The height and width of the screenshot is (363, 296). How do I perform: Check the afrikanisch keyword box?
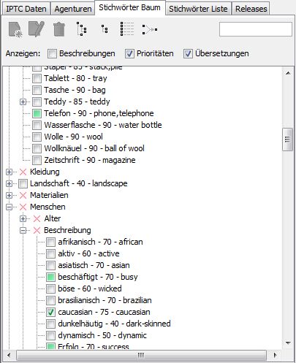50,242
